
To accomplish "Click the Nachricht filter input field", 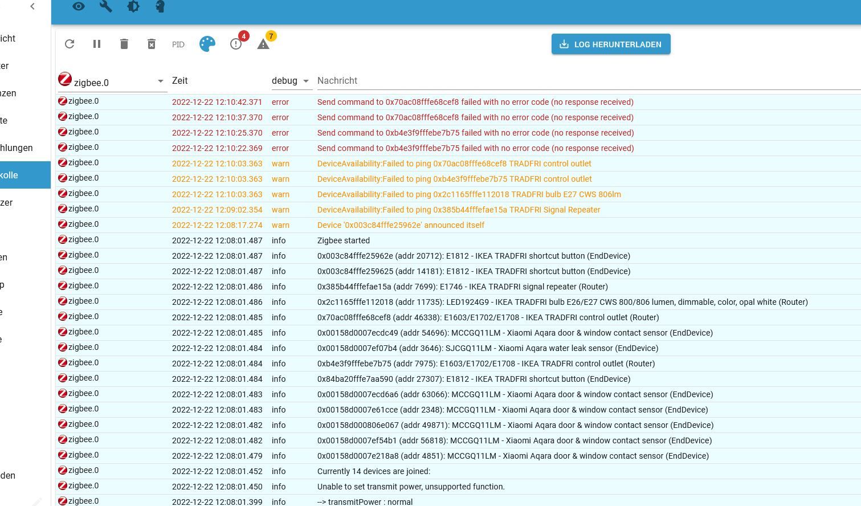I will (588, 81).
